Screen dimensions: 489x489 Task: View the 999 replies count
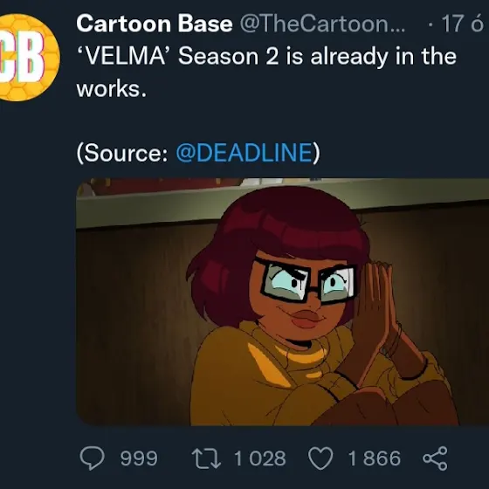pos(139,458)
